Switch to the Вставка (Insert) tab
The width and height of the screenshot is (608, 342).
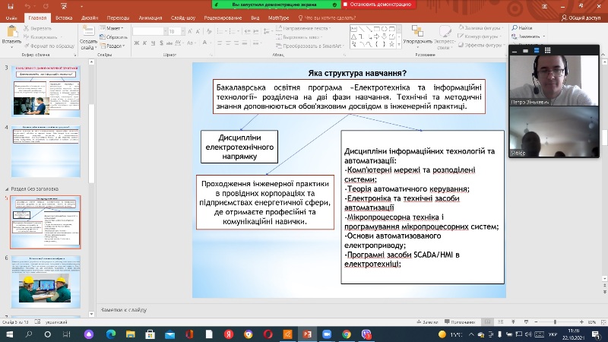pyautogui.click(x=64, y=17)
